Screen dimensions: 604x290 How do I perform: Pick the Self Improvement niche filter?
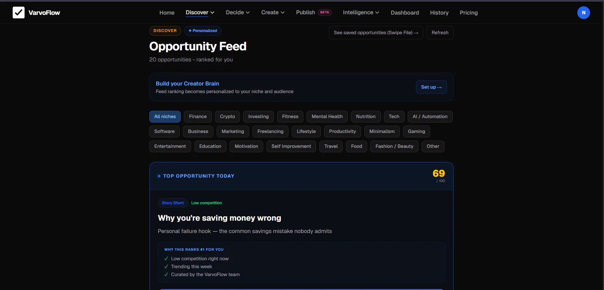(291, 146)
